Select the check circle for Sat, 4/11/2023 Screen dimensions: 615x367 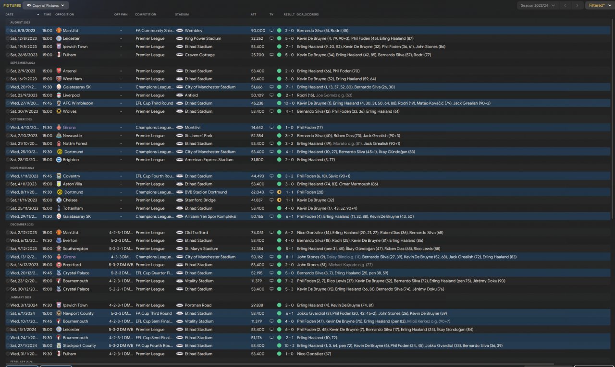[x=8, y=184]
